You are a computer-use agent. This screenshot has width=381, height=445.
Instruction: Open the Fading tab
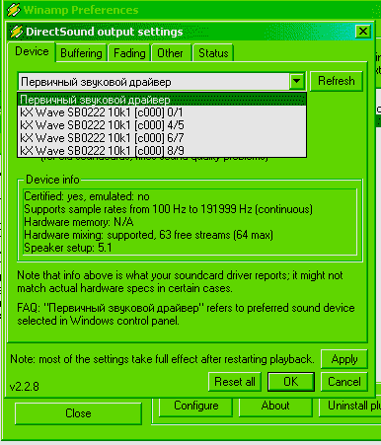129,53
